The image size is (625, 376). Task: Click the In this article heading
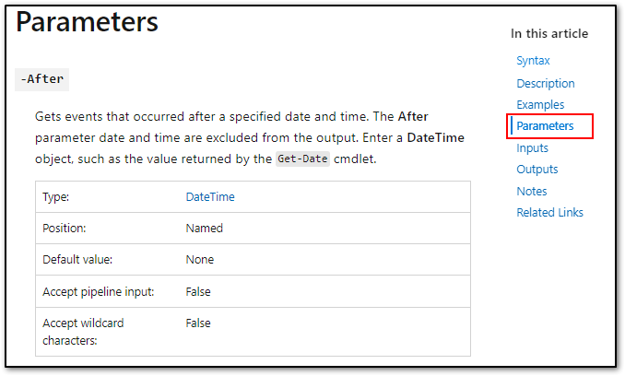[x=549, y=33]
